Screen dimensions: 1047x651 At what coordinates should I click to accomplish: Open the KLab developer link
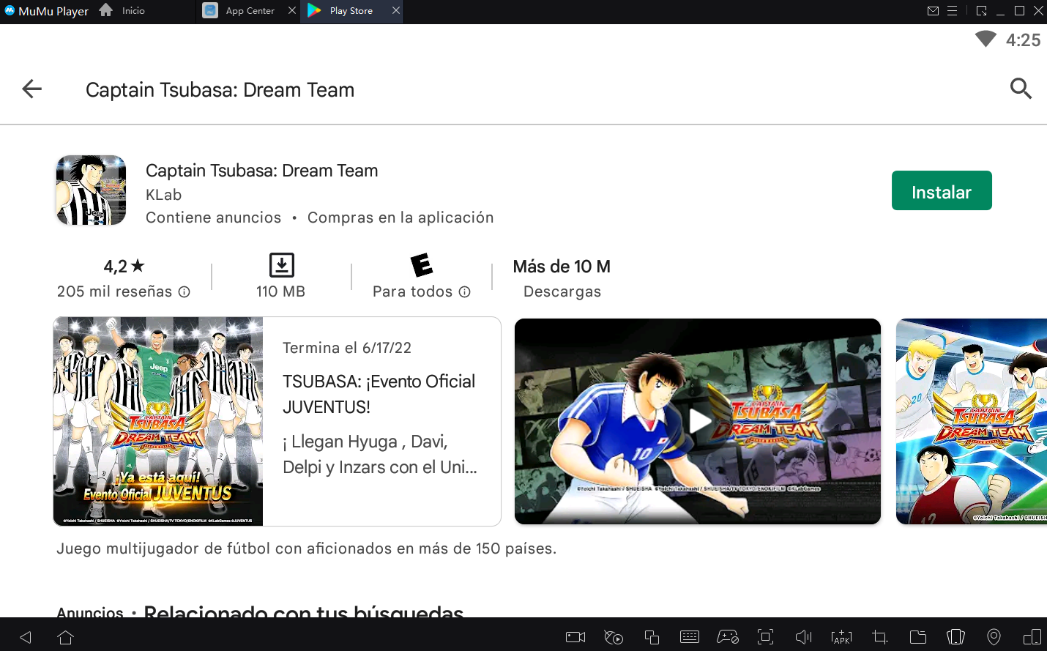[x=163, y=195]
